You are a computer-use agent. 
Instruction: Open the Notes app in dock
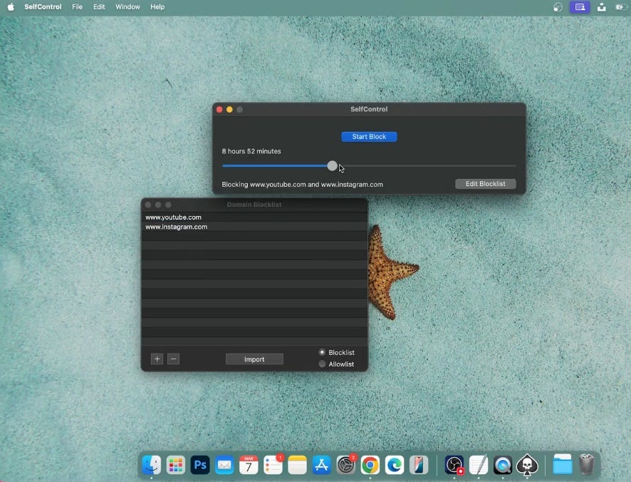pyautogui.click(x=298, y=465)
